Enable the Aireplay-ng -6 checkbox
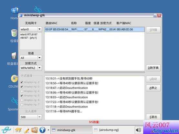The height and width of the screenshot is (134, 179). point(22,100)
